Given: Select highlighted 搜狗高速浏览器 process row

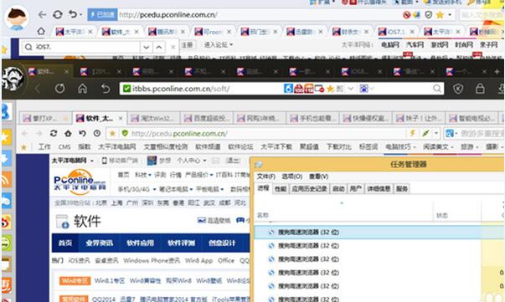Looking at the screenshot, I should tap(379, 233).
